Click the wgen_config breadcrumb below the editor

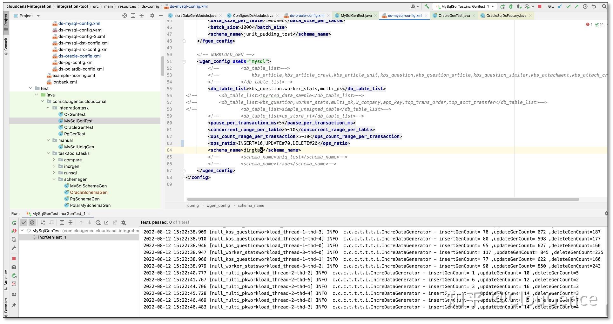coord(218,206)
